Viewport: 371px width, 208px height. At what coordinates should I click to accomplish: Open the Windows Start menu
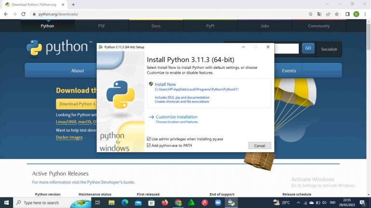pyautogui.click(x=6, y=203)
